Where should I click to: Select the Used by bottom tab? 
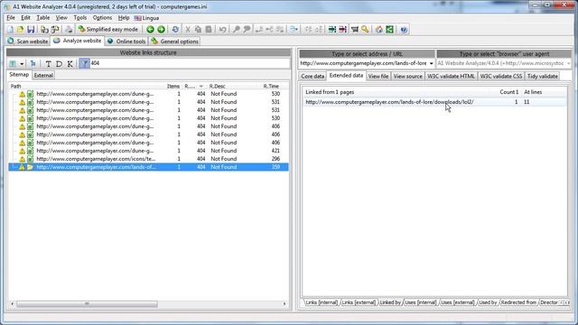point(488,302)
